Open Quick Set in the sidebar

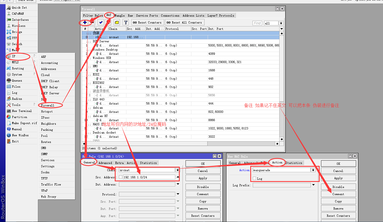[19, 7]
